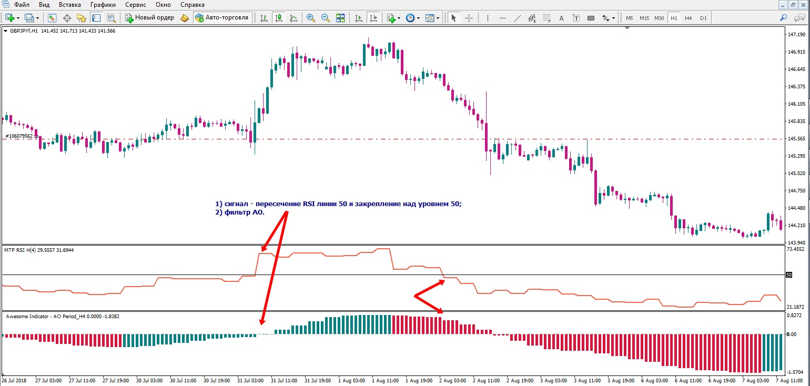Expand the chart templates dropdown
This screenshot has width=810, height=386.
pos(438,18)
